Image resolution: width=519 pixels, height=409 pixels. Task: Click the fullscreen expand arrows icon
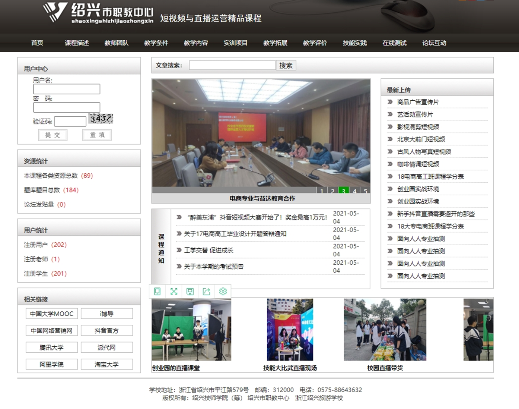tap(174, 292)
